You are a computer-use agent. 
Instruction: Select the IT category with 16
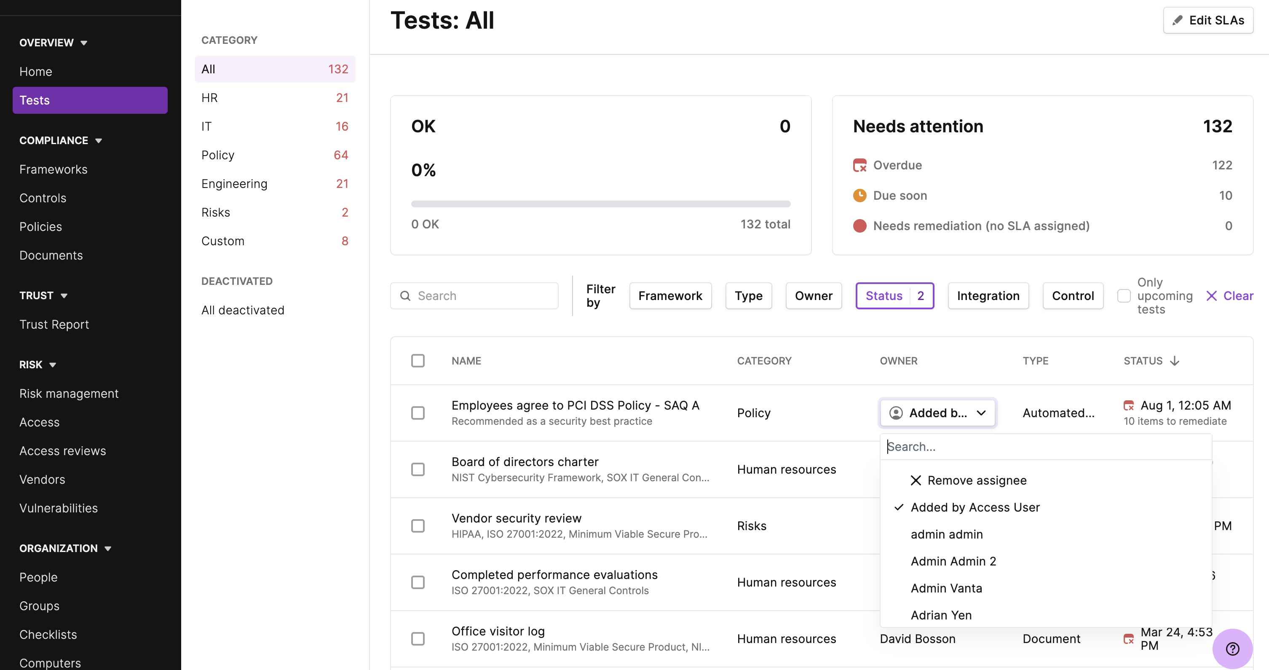coord(275,126)
